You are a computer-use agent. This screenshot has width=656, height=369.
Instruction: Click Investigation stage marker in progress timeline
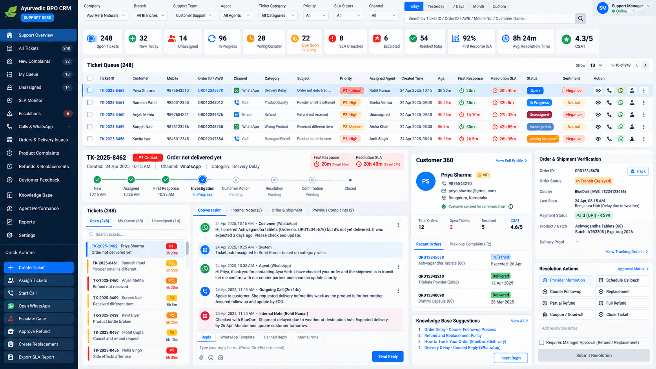202,180
